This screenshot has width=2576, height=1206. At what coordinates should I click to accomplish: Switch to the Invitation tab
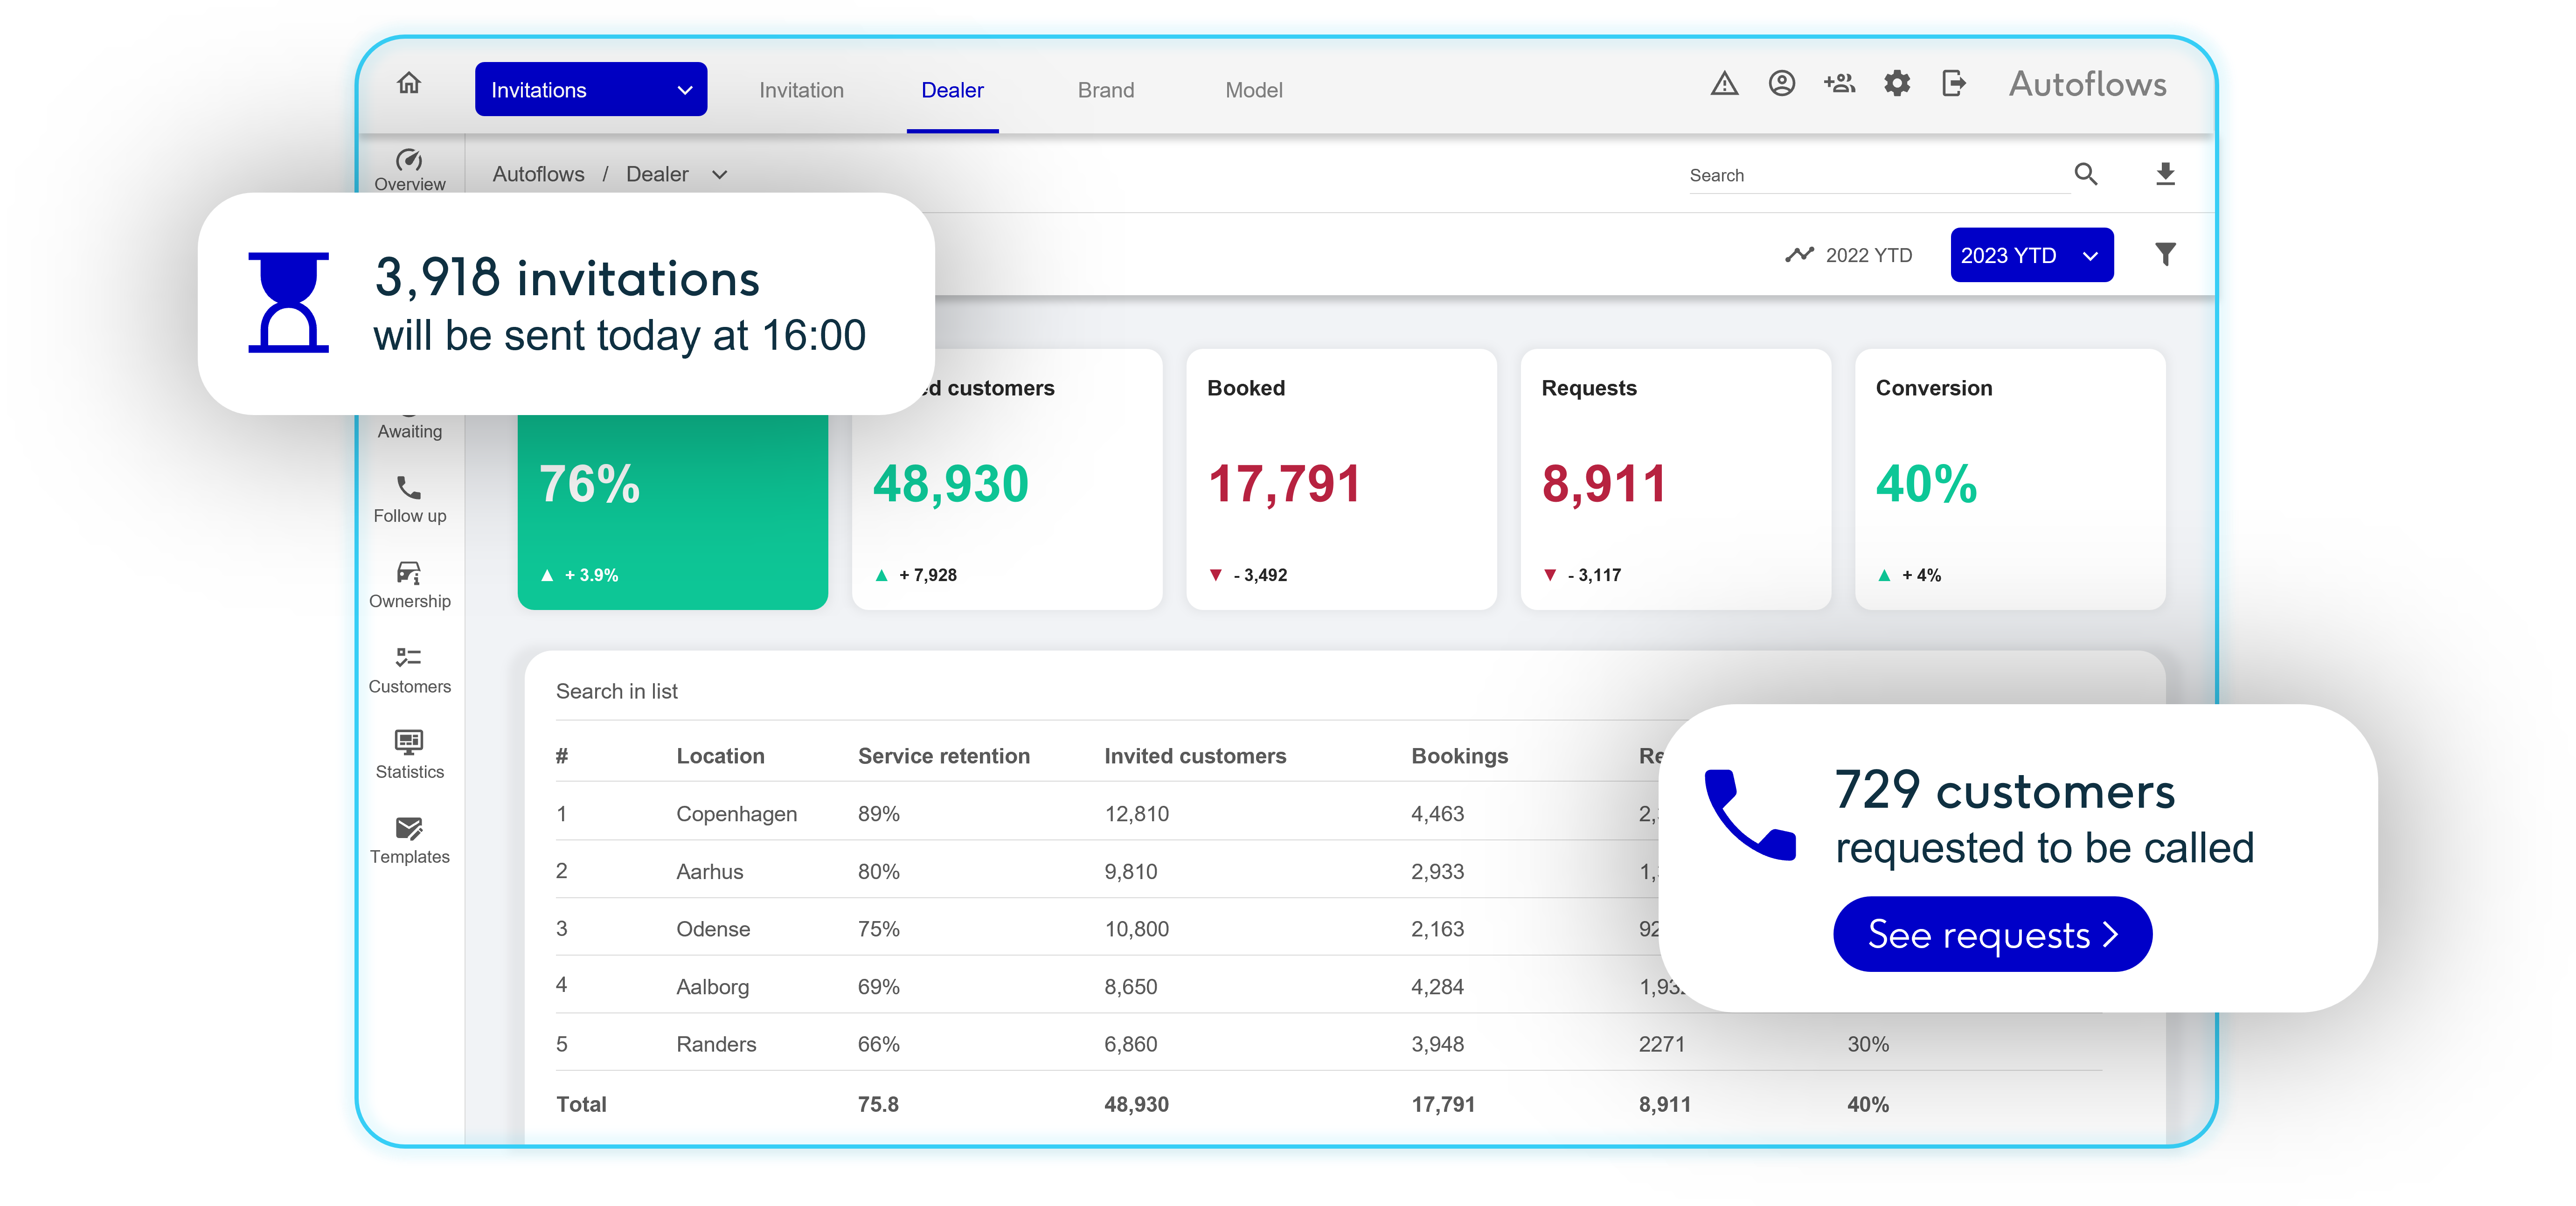801,90
